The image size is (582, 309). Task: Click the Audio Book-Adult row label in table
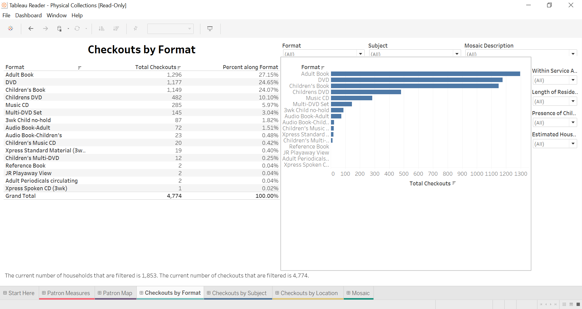pos(28,128)
